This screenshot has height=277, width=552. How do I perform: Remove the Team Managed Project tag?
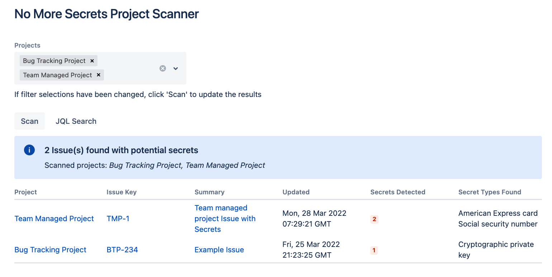click(99, 75)
